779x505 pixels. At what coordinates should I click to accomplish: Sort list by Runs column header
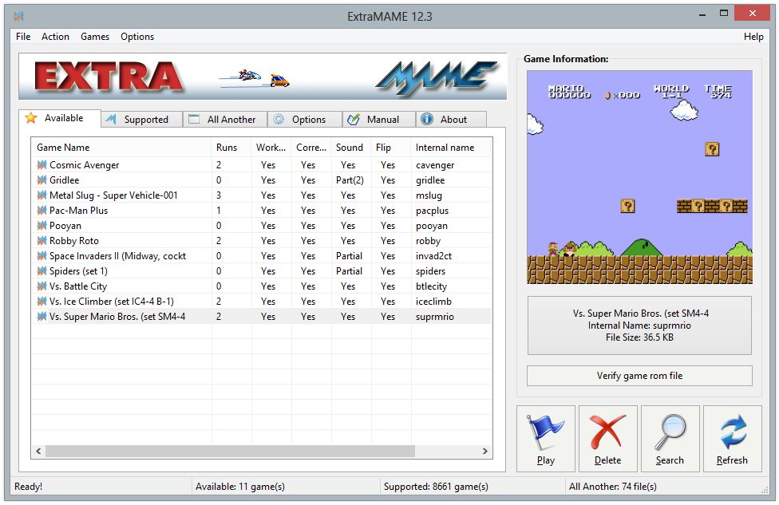227,148
